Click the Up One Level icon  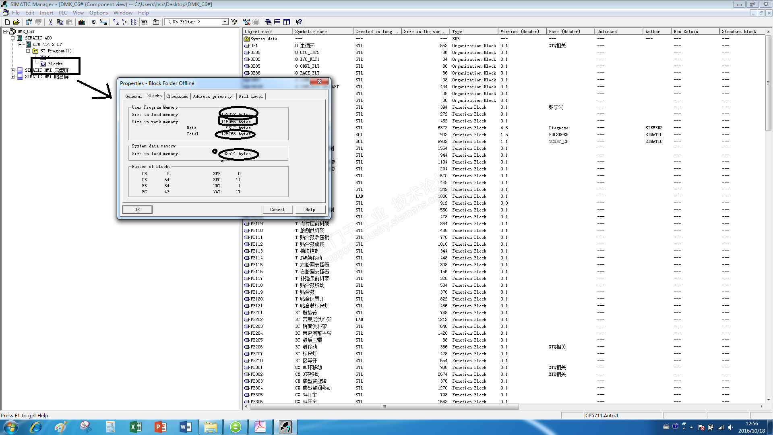pyautogui.click(x=156, y=22)
